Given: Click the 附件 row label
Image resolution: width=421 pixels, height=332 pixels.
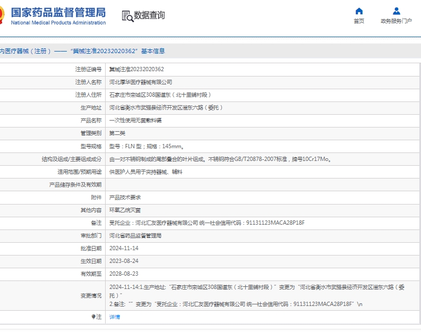Looking at the screenshot, I should pyautogui.click(x=97, y=198).
